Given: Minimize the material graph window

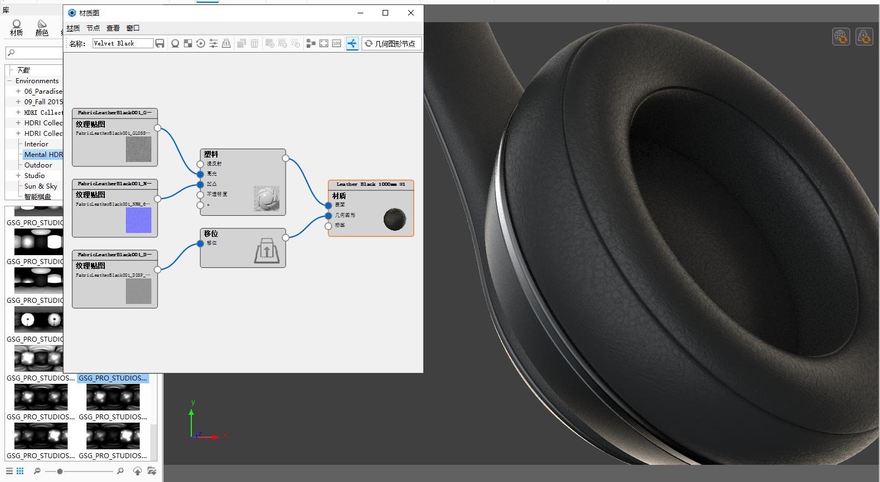Looking at the screenshot, I should (360, 13).
